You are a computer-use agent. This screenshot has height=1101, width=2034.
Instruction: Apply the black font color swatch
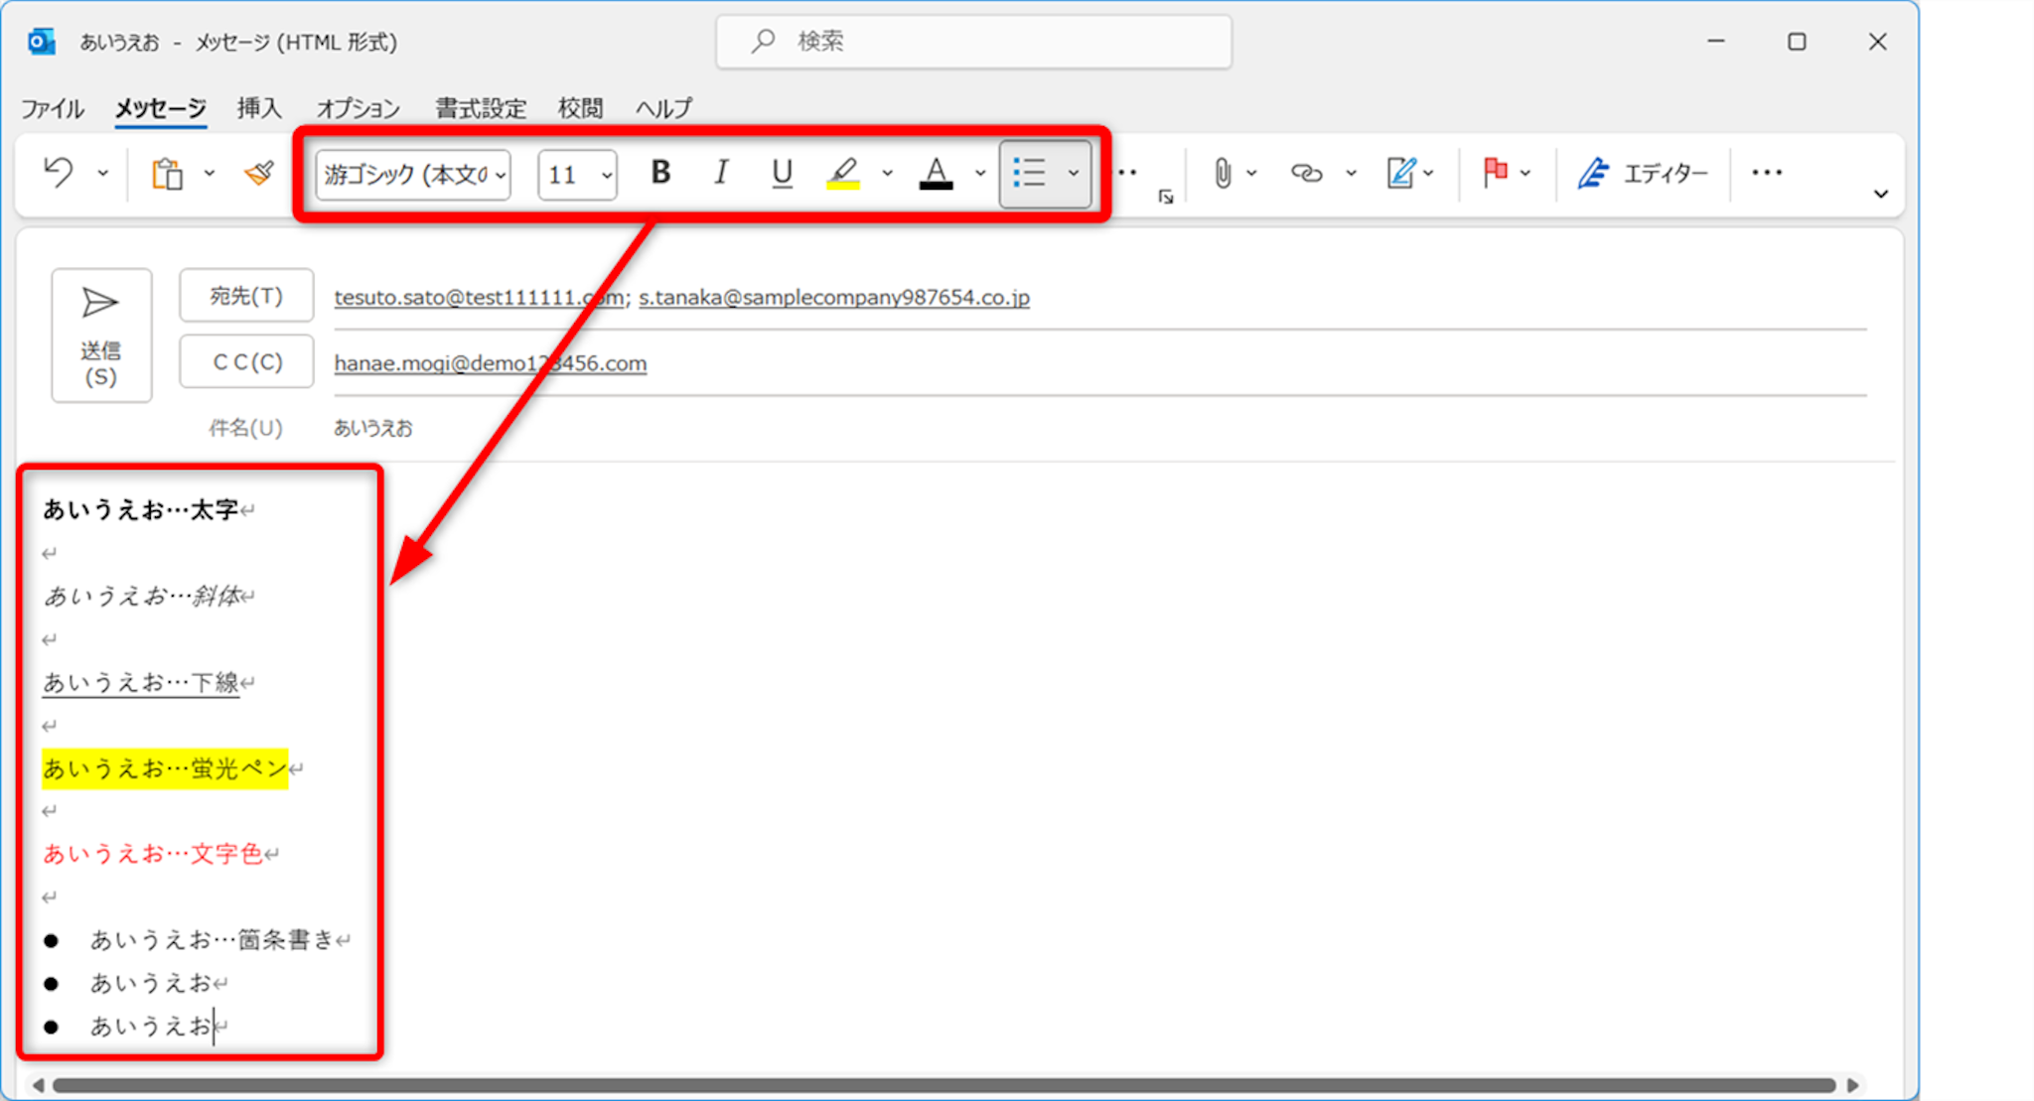[x=936, y=174]
